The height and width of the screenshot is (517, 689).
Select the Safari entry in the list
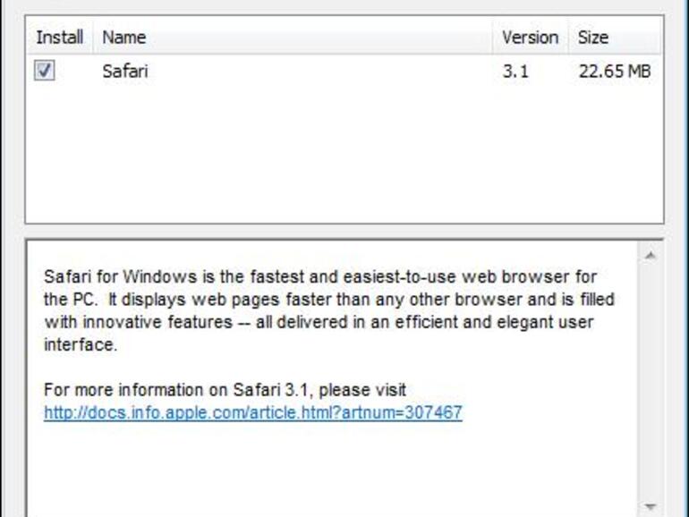(x=125, y=72)
